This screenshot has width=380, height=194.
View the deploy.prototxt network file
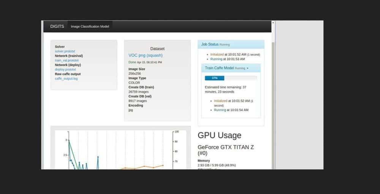(65, 69)
